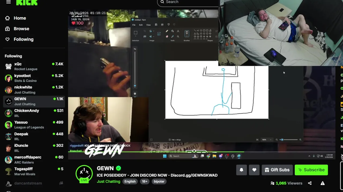Open iDuncle's channel

pyautogui.click(x=34, y=148)
